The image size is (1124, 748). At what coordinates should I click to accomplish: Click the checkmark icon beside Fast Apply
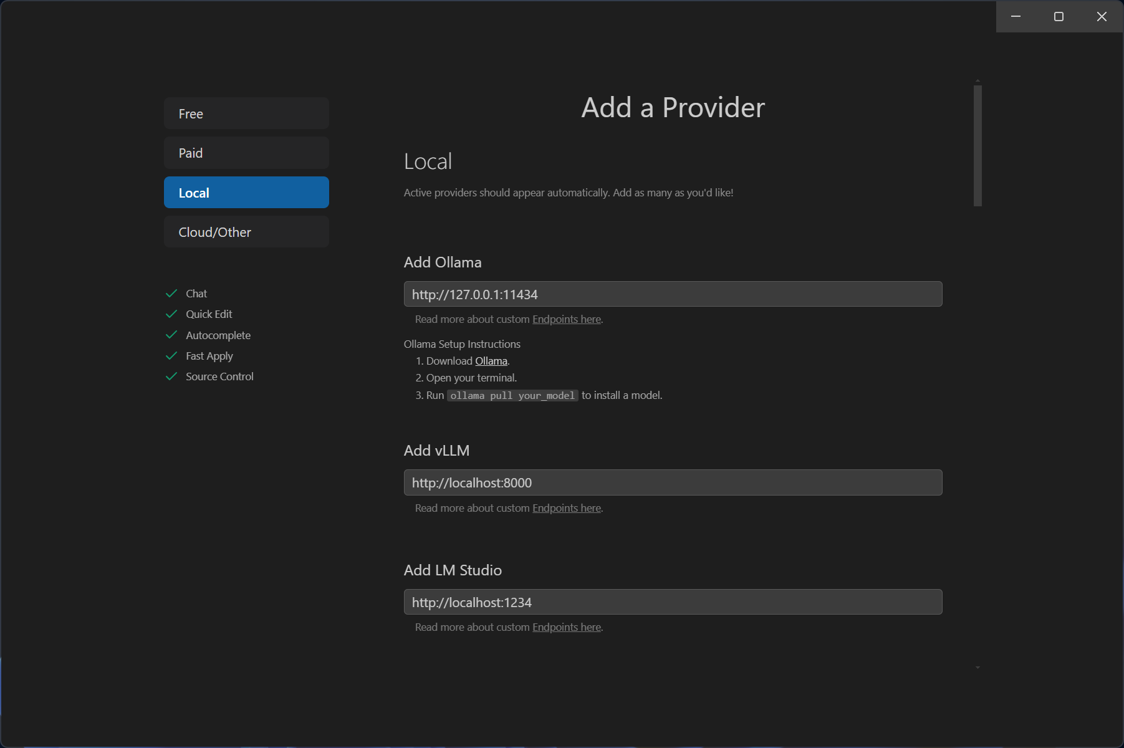[x=171, y=356]
